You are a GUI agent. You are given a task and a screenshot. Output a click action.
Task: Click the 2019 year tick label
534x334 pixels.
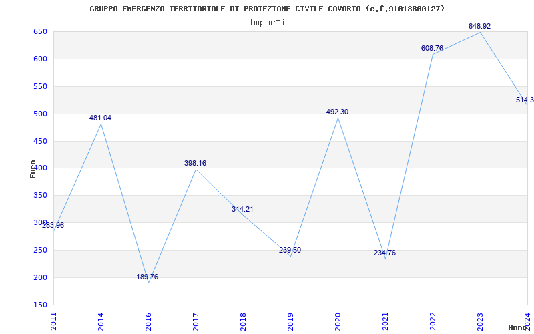290,321
